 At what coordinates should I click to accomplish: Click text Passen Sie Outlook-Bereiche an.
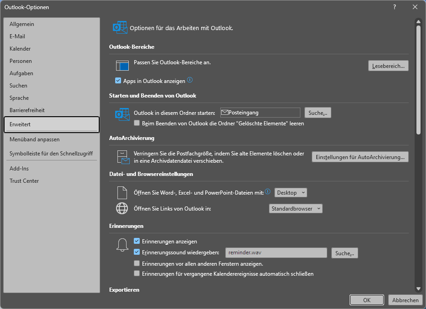pos(172,62)
